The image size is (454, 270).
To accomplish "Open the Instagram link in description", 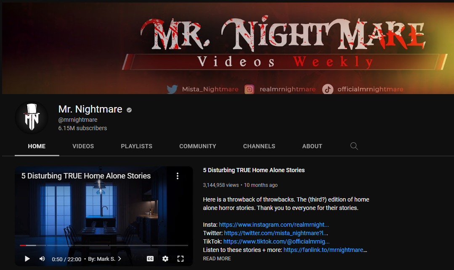I will [274, 225].
